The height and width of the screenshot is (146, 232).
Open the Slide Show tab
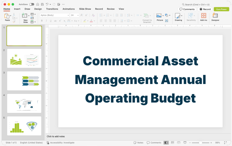coord(85,9)
